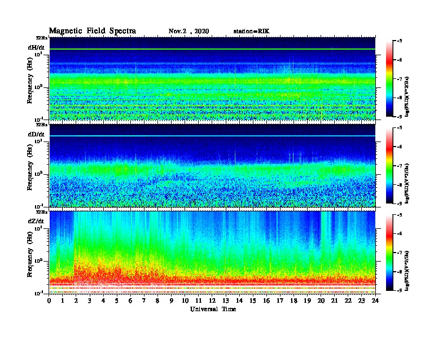Click the "15" hour tick label
447x345 pixels.
(253, 300)
